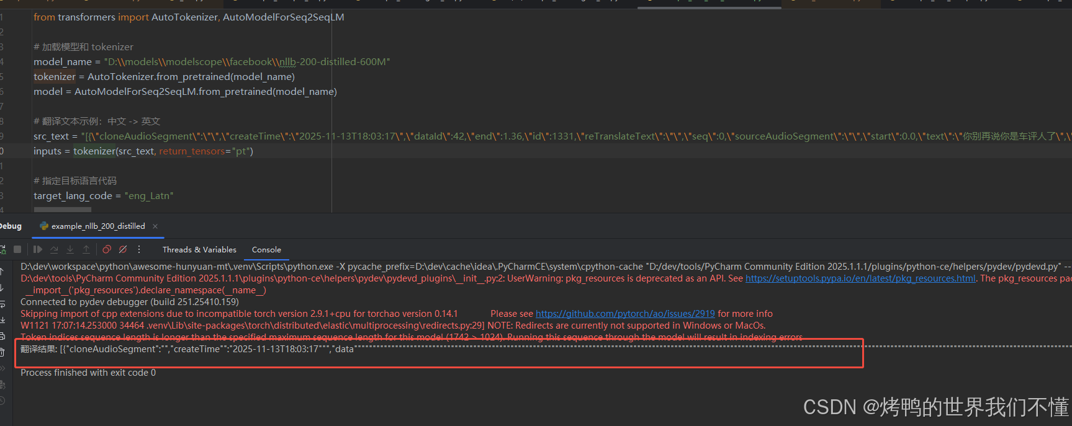Screen dimensions: 1072x426
Task: Click the target_lang_code = "eng_Latn" line
Action: click(x=104, y=196)
